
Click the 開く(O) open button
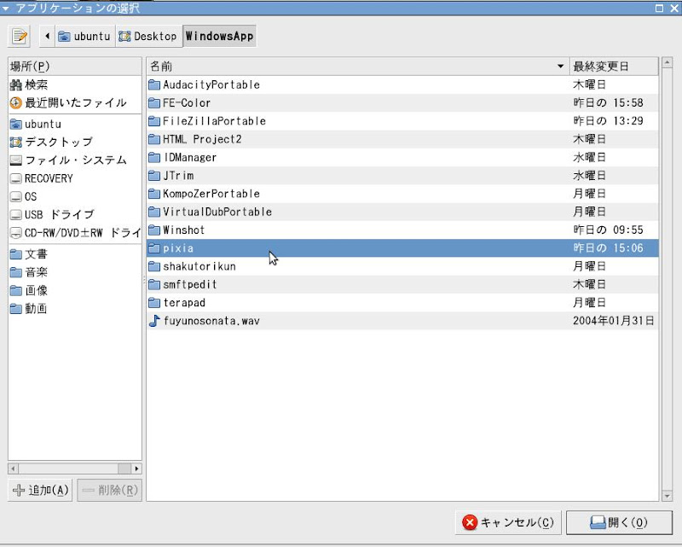point(619,522)
